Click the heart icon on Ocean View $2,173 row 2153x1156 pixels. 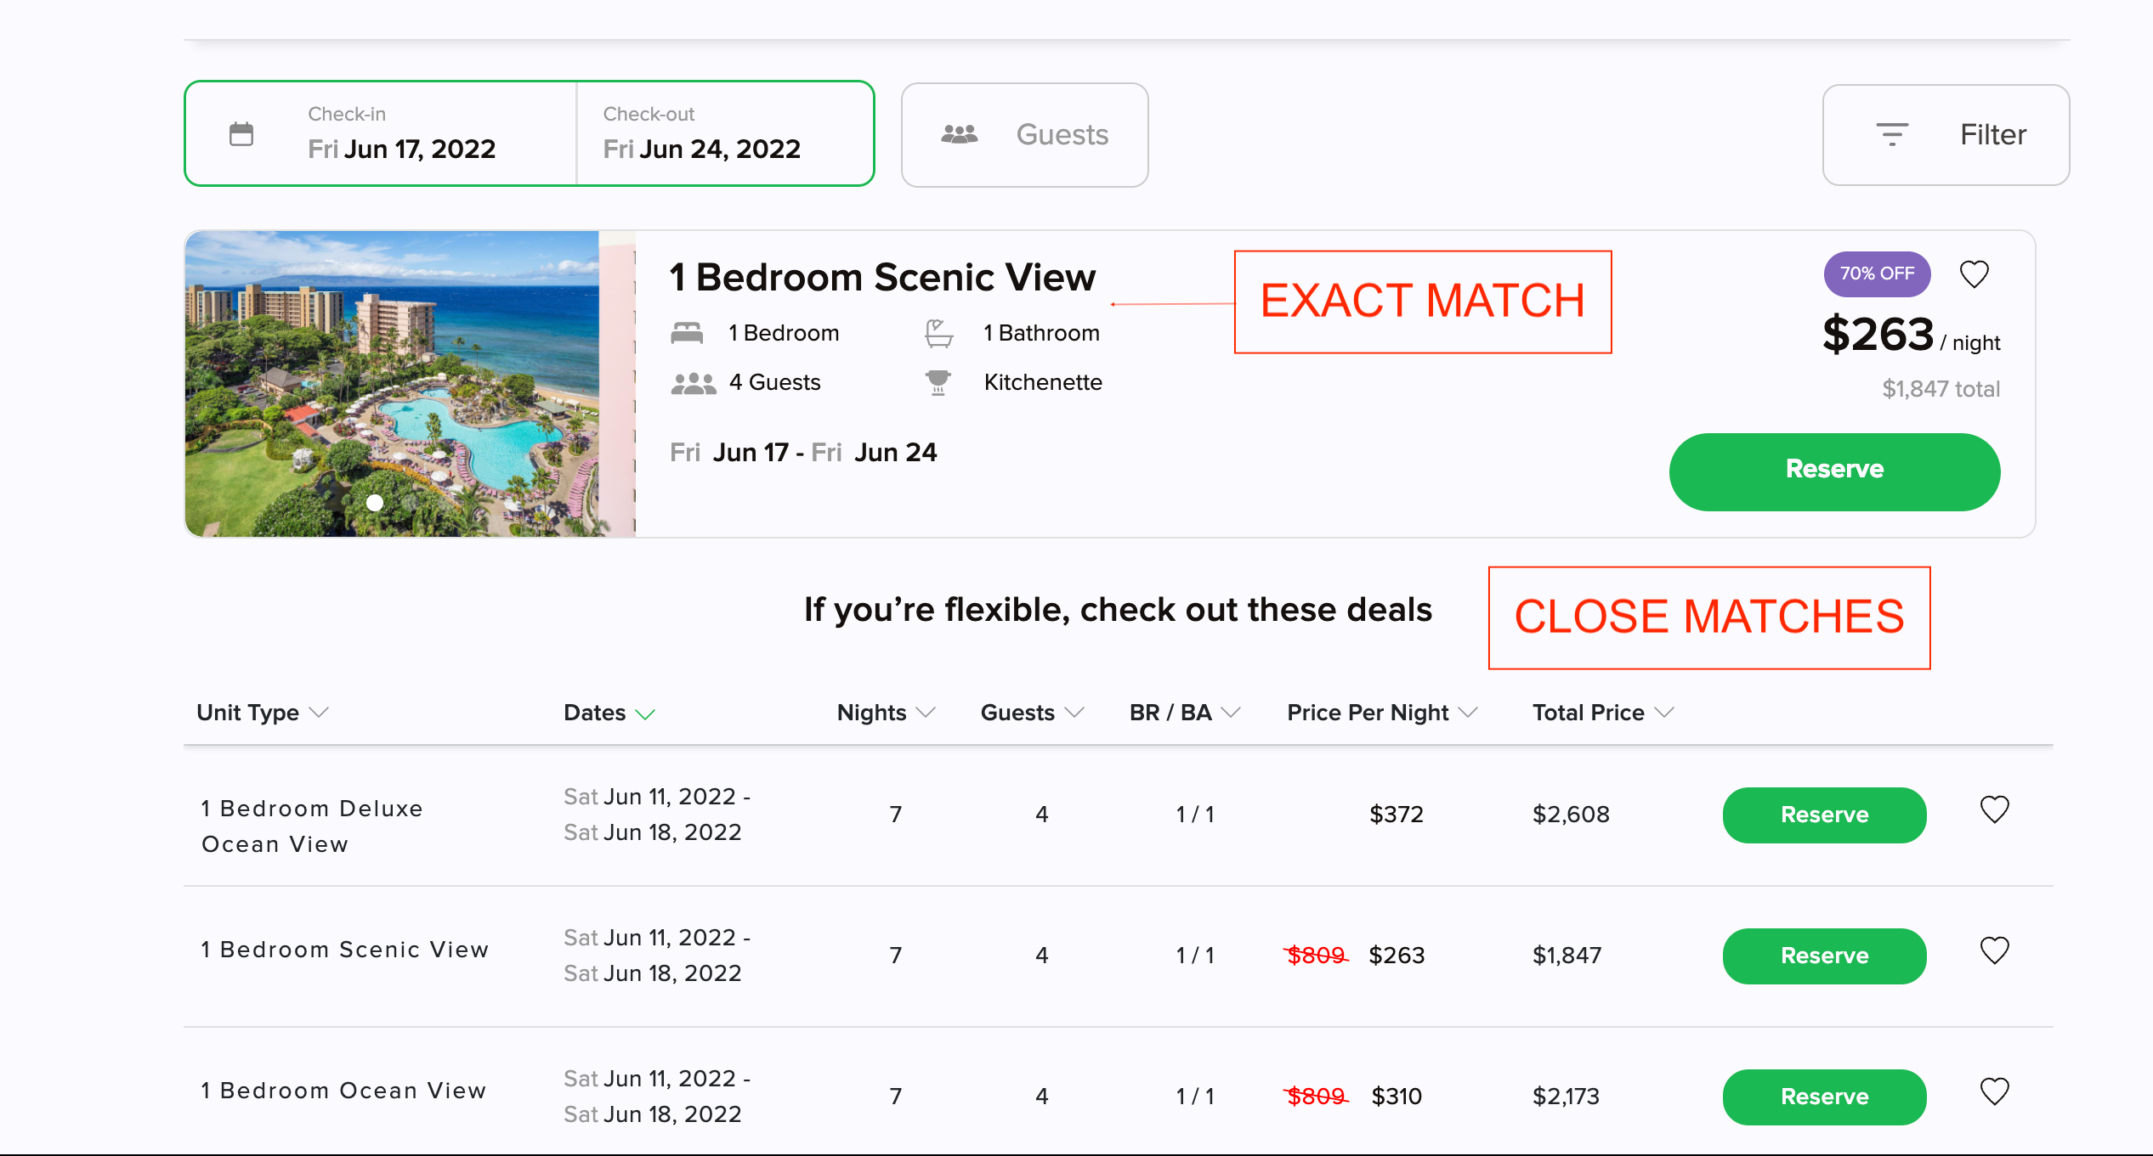click(x=1994, y=1091)
